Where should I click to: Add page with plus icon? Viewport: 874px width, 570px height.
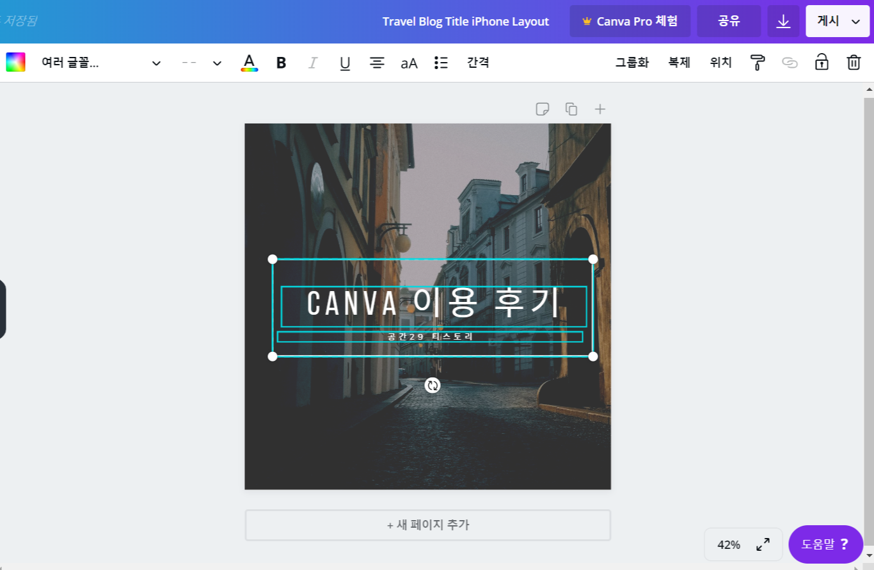(600, 109)
